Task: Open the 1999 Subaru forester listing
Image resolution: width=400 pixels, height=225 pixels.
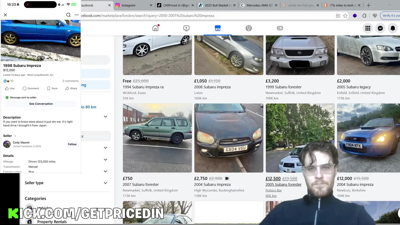Action: point(283,87)
